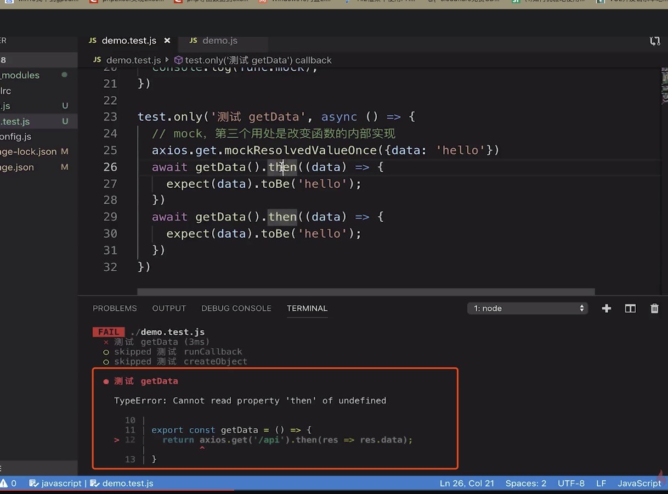The width and height of the screenshot is (668, 494).
Task: Open the DEBUG CONSOLE panel tab
Action: 236,308
